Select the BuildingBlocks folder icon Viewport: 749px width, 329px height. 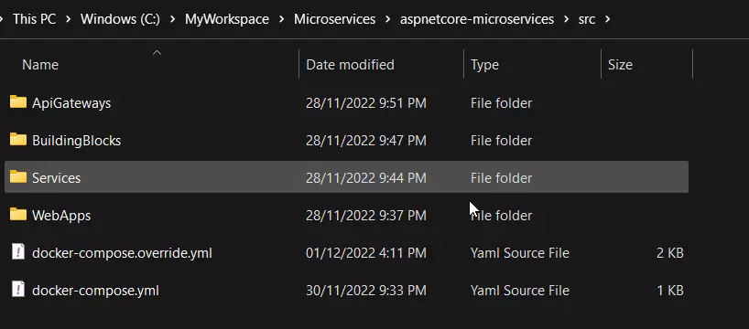click(x=18, y=140)
